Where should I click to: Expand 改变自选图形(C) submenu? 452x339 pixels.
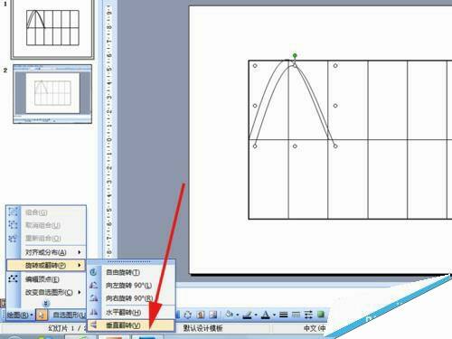pos(46,292)
